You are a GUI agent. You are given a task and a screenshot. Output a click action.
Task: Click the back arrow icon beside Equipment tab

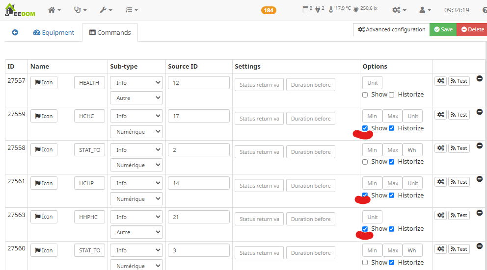click(x=15, y=32)
